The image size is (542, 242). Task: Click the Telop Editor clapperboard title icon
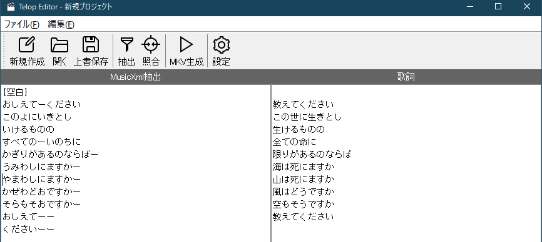[x=11, y=6]
